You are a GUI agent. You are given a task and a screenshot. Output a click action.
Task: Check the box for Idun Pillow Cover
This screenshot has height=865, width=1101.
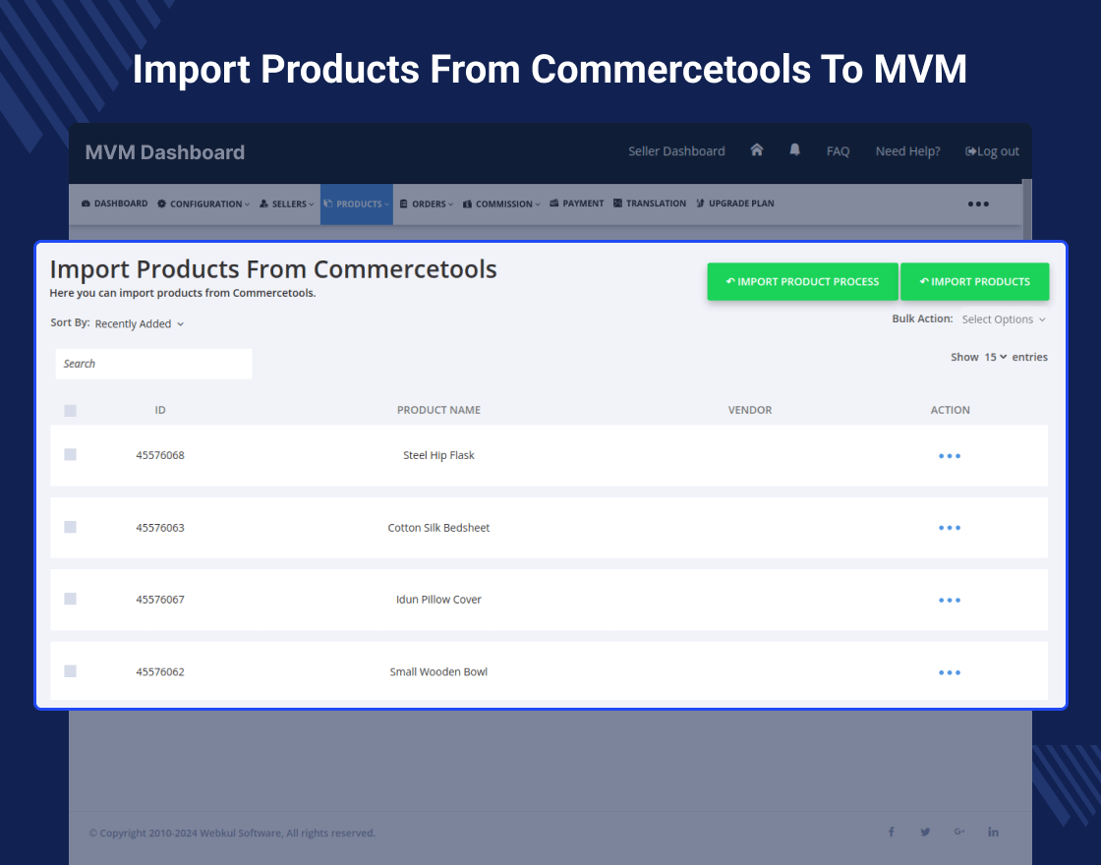click(70, 599)
